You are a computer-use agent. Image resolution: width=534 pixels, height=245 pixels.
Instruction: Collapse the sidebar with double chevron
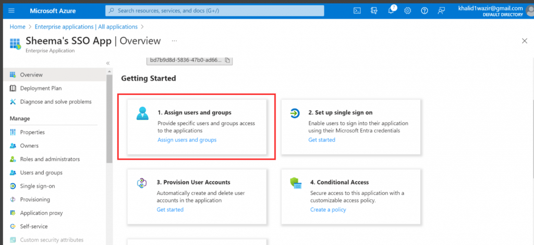pyautogui.click(x=108, y=63)
